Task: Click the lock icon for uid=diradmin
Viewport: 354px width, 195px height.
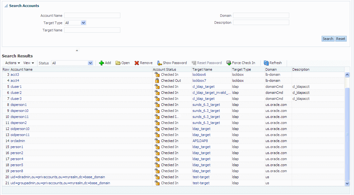Action: 157,177
